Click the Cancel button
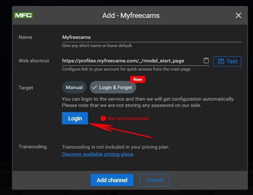This screenshot has height=195, width=253. pyautogui.click(x=155, y=180)
